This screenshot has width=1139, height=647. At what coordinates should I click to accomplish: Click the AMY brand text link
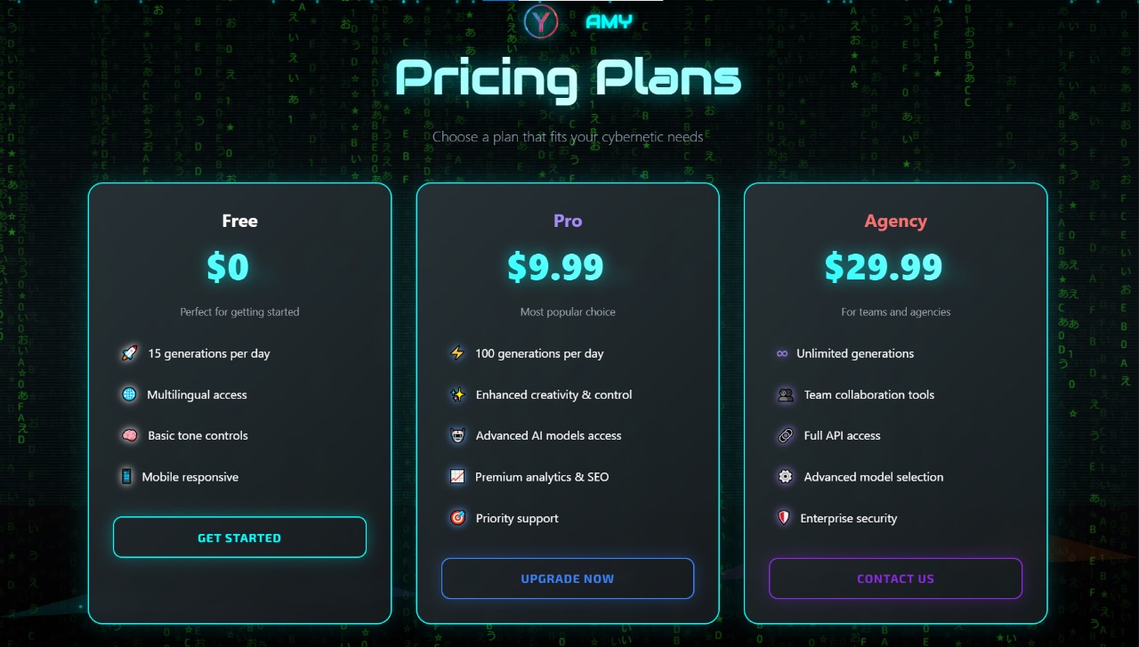(610, 21)
